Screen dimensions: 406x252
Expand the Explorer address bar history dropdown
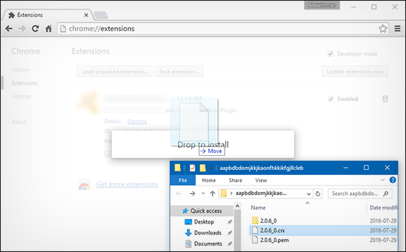[309, 194]
